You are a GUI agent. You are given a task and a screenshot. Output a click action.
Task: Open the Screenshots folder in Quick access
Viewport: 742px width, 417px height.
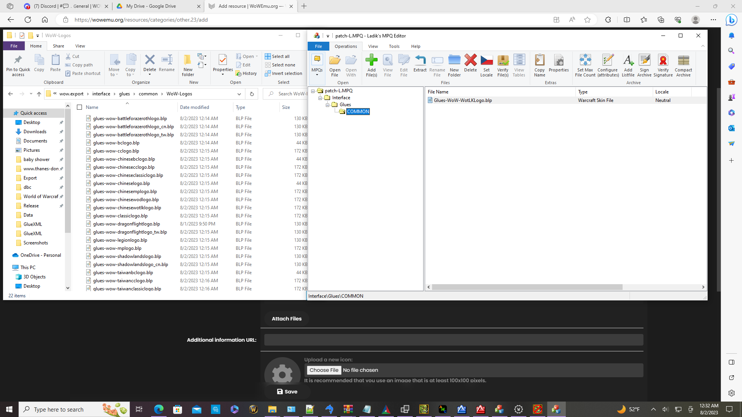coord(36,243)
